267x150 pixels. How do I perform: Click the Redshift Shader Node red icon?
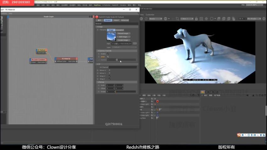point(97,17)
